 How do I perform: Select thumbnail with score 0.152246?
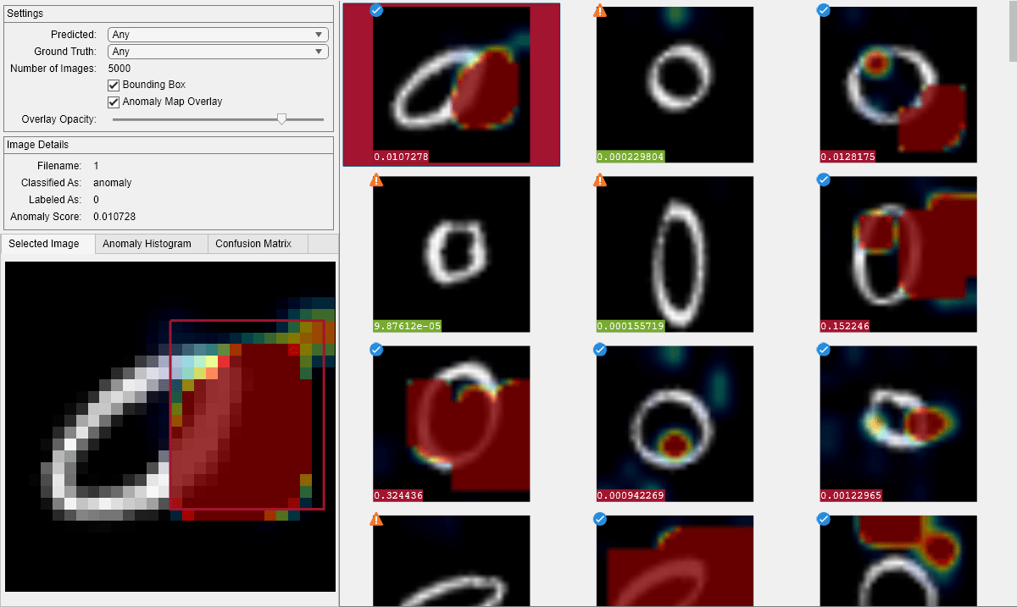click(x=898, y=254)
